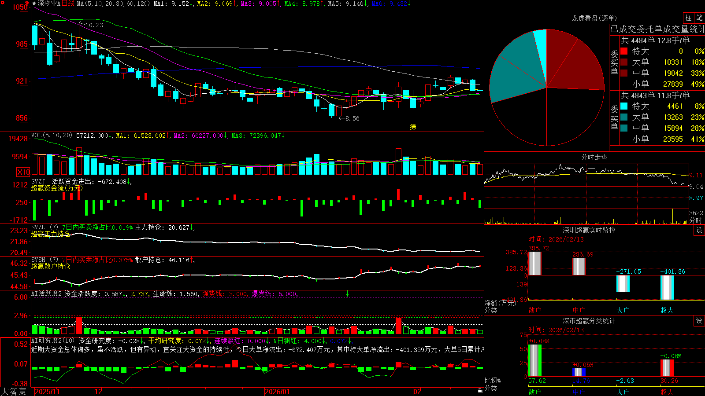This screenshot has height=396, width=705.
Task: Click the 02 month marker on the time axis
Action: pyautogui.click(x=417, y=392)
